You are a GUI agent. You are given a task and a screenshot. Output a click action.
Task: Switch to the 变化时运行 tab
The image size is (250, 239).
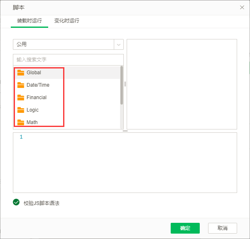[66, 21]
